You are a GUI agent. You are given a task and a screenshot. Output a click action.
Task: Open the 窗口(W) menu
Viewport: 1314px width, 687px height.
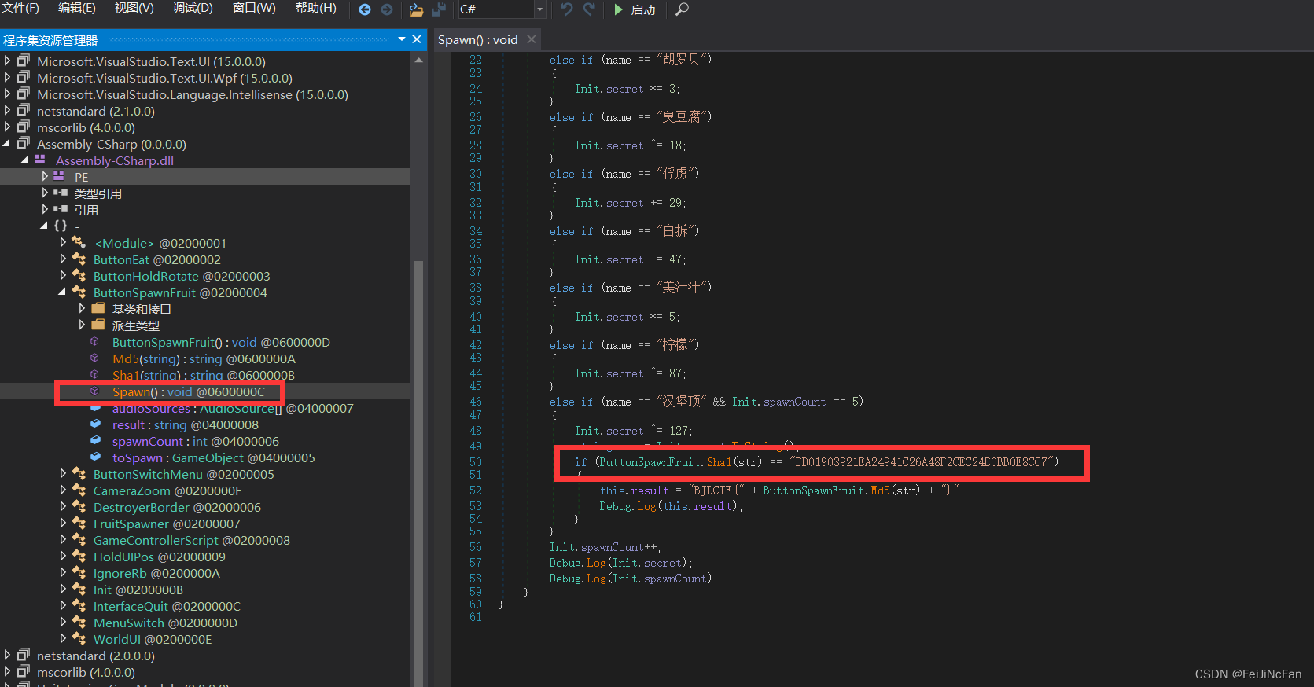click(254, 8)
